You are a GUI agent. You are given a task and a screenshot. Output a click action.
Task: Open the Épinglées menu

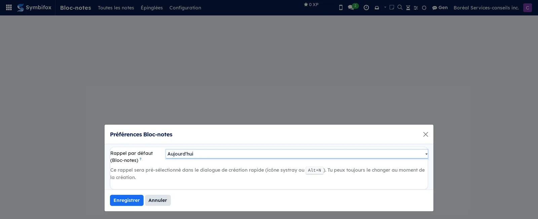152,8
